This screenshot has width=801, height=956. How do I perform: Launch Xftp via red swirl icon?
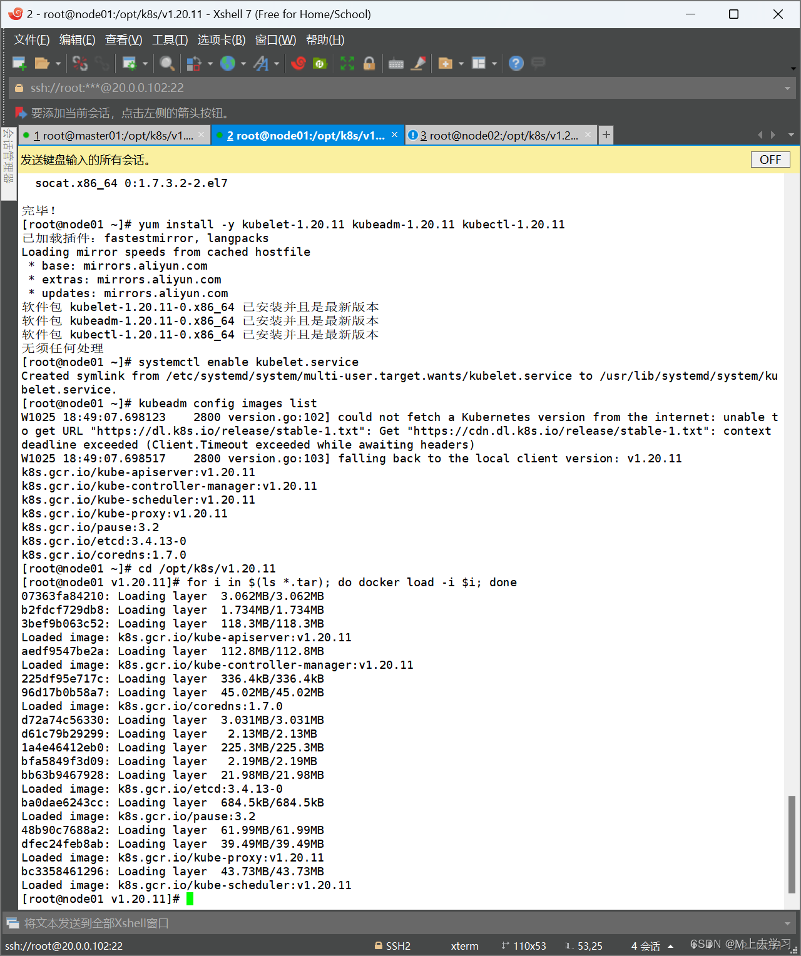pos(298,63)
